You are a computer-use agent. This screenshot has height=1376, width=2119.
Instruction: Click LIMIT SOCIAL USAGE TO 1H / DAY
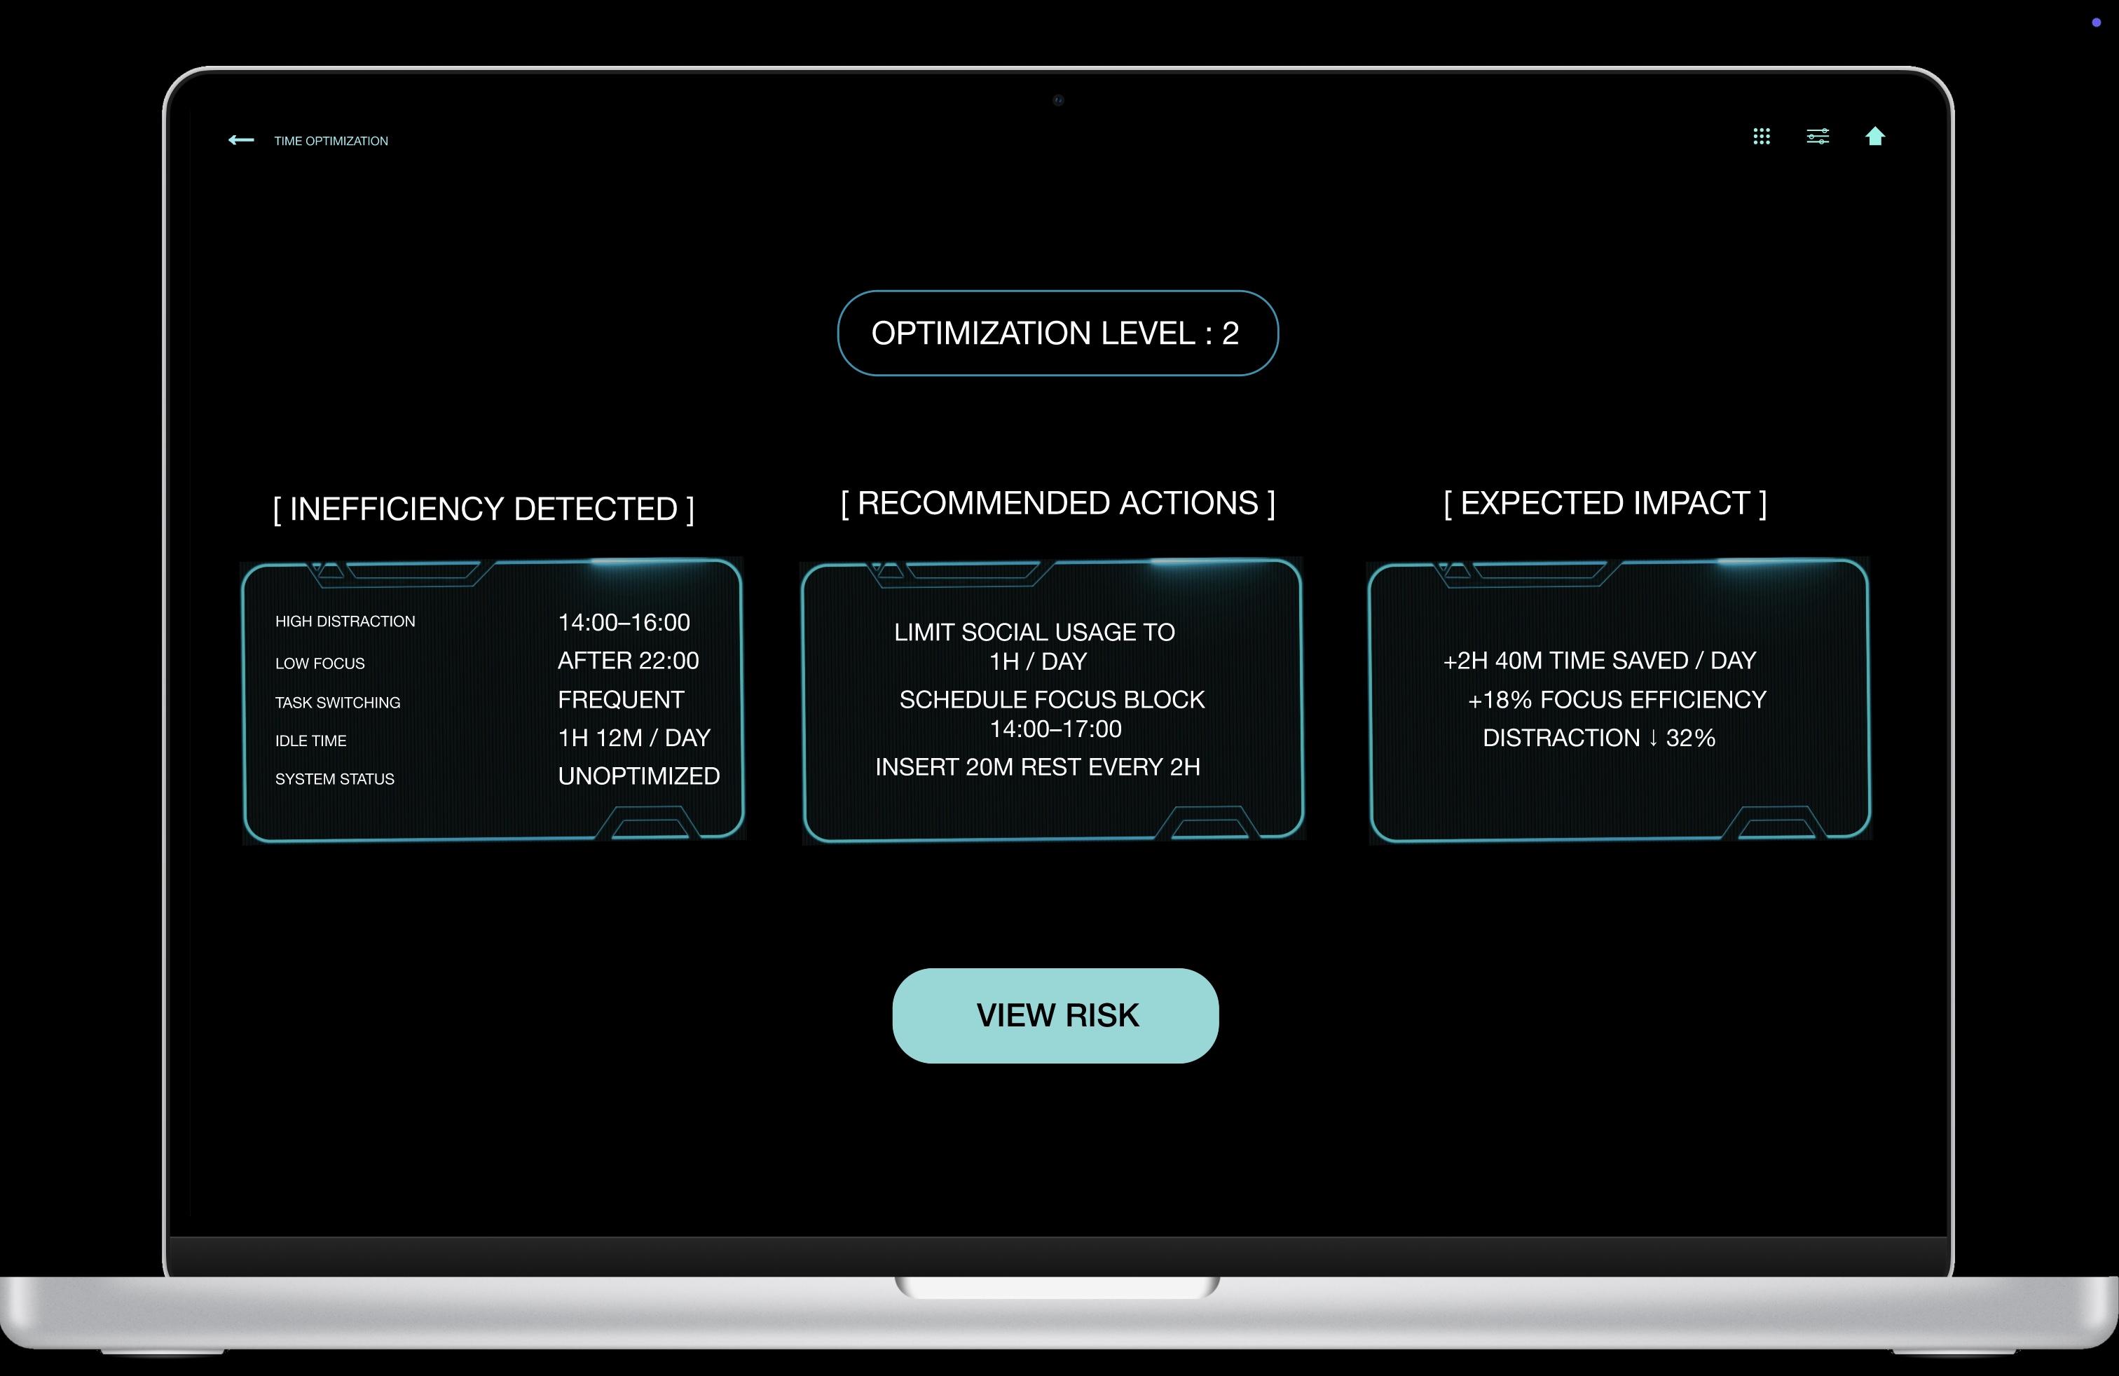(x=1036, y=647)
